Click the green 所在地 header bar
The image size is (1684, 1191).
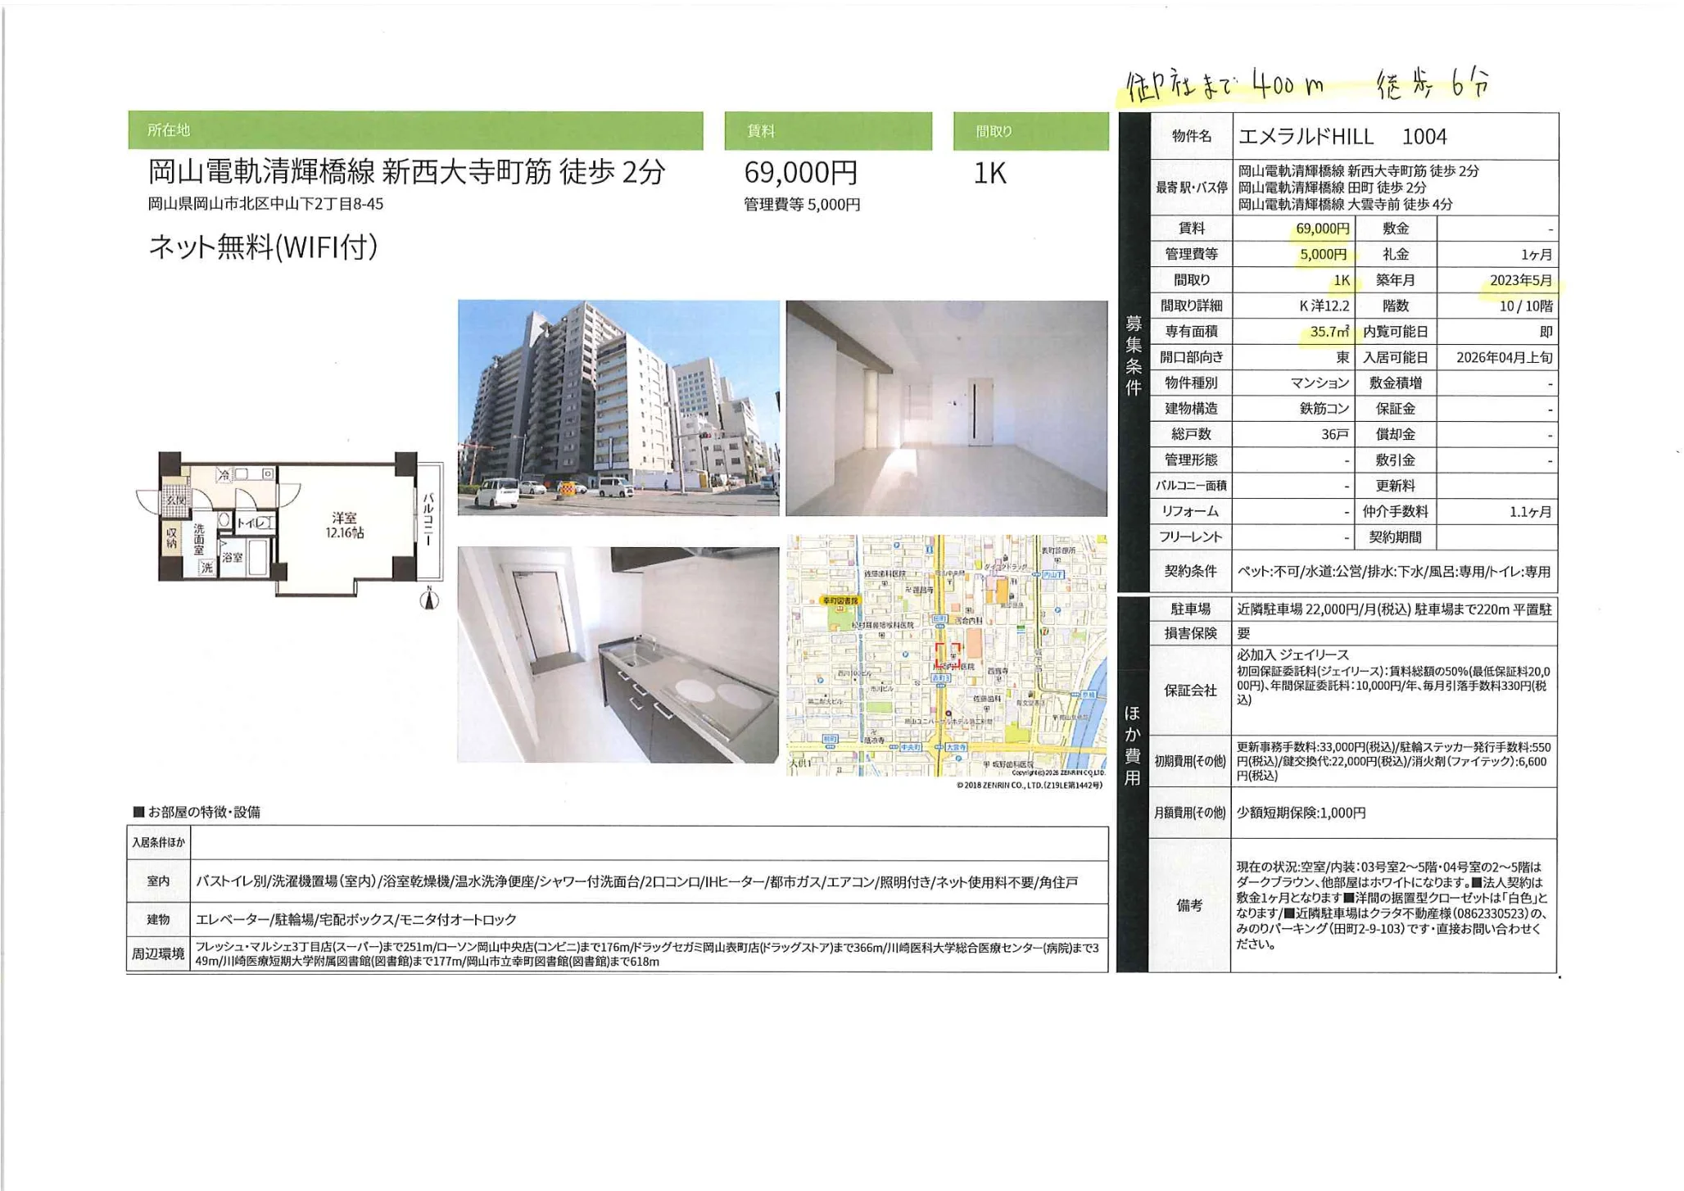click(x=415, y=130)
